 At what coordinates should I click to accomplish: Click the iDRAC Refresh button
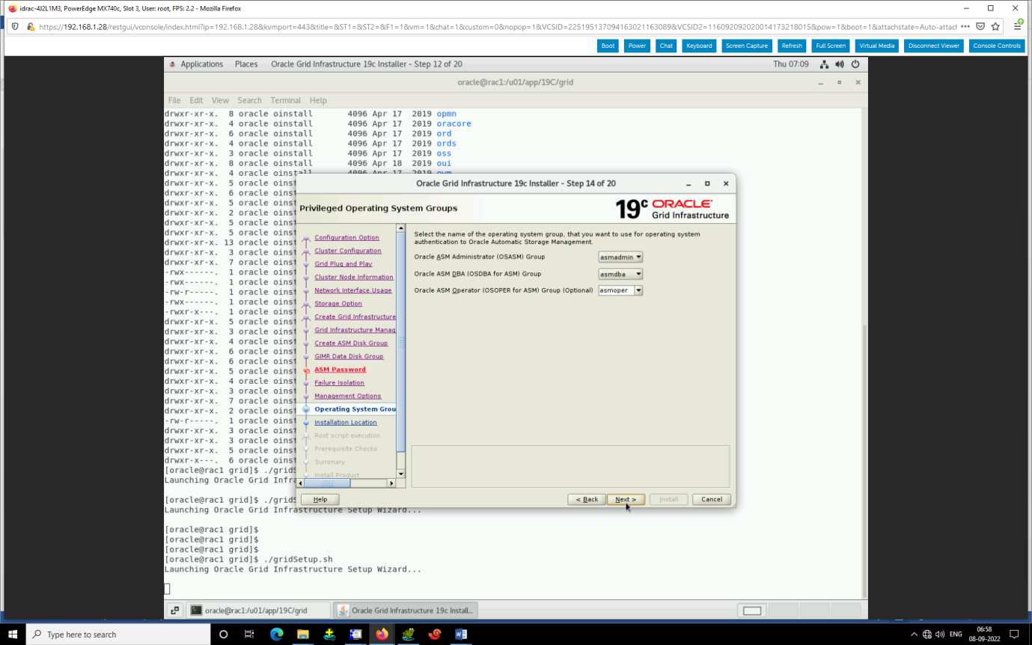pos(792,46)
